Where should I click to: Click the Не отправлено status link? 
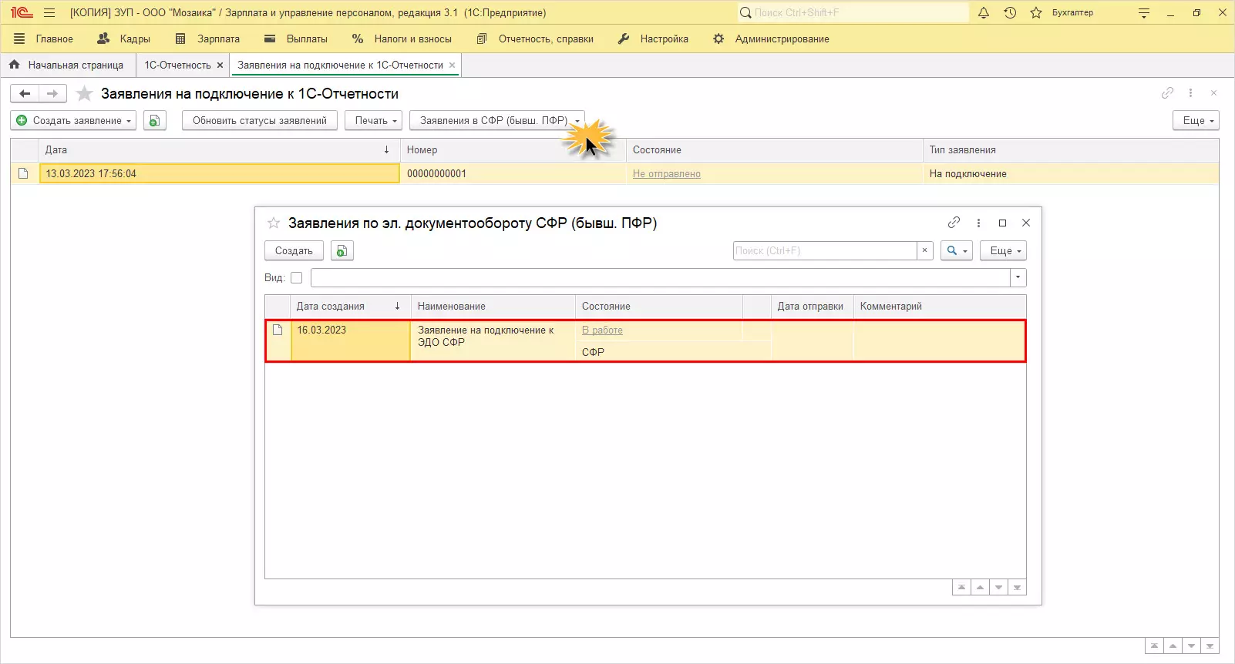[x=666, y=173]
